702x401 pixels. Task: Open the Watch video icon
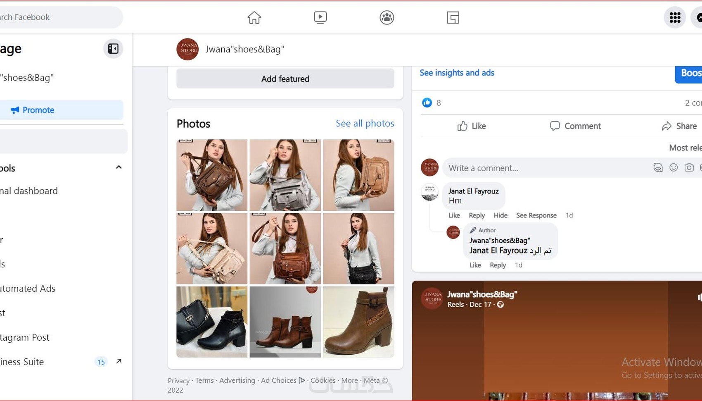(320, 17)
